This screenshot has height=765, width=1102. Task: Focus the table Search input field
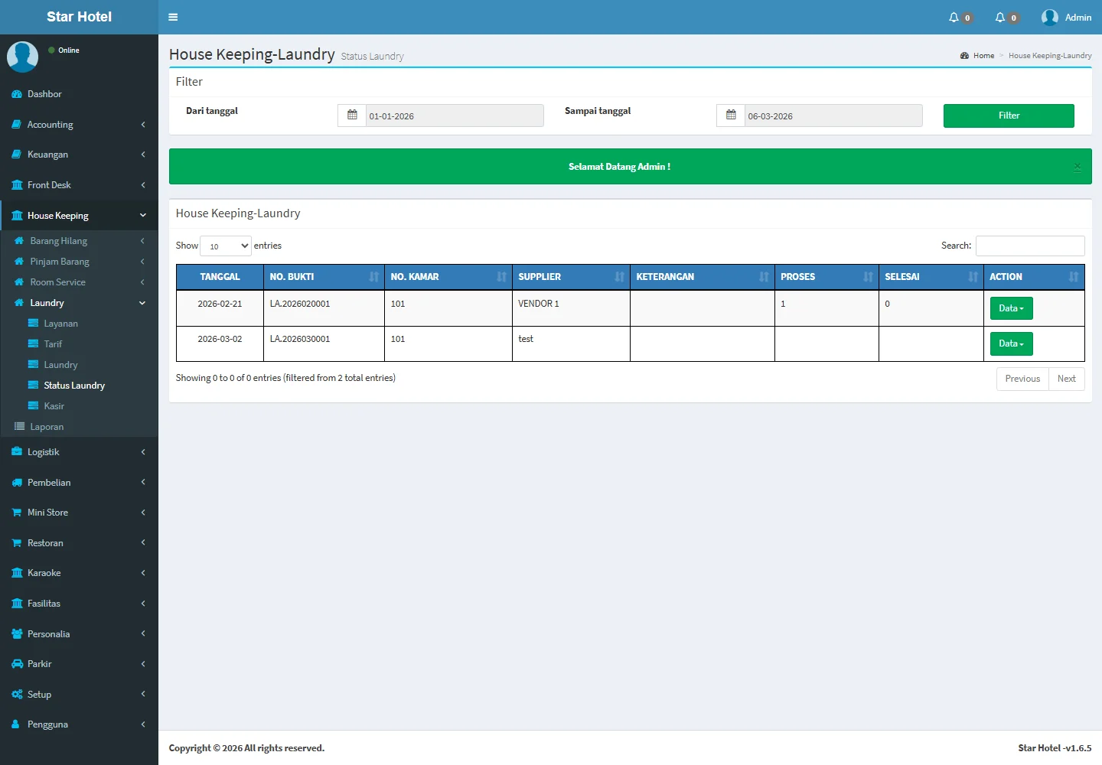pyautogui.click(x=1029, y=246)
